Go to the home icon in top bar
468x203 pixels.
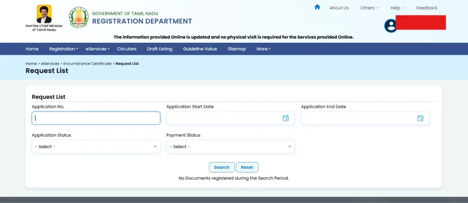(317, 7)
